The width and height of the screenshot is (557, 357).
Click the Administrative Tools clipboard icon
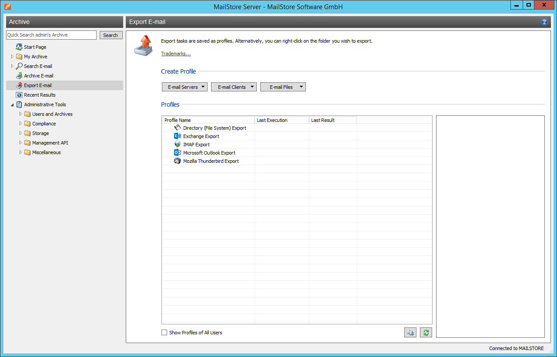(19, 104)
